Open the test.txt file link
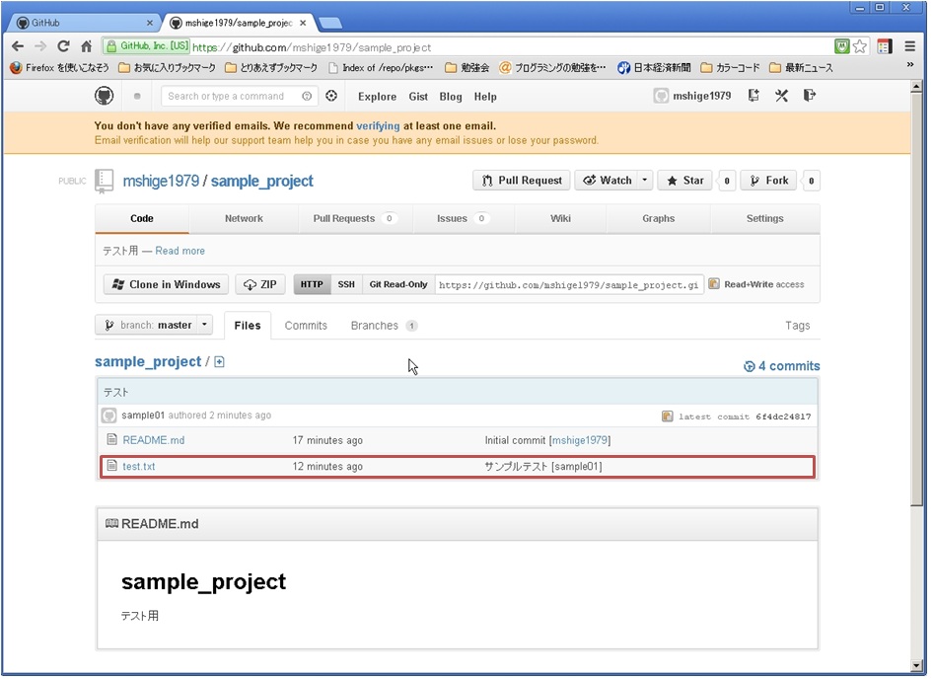 [139, 466]
